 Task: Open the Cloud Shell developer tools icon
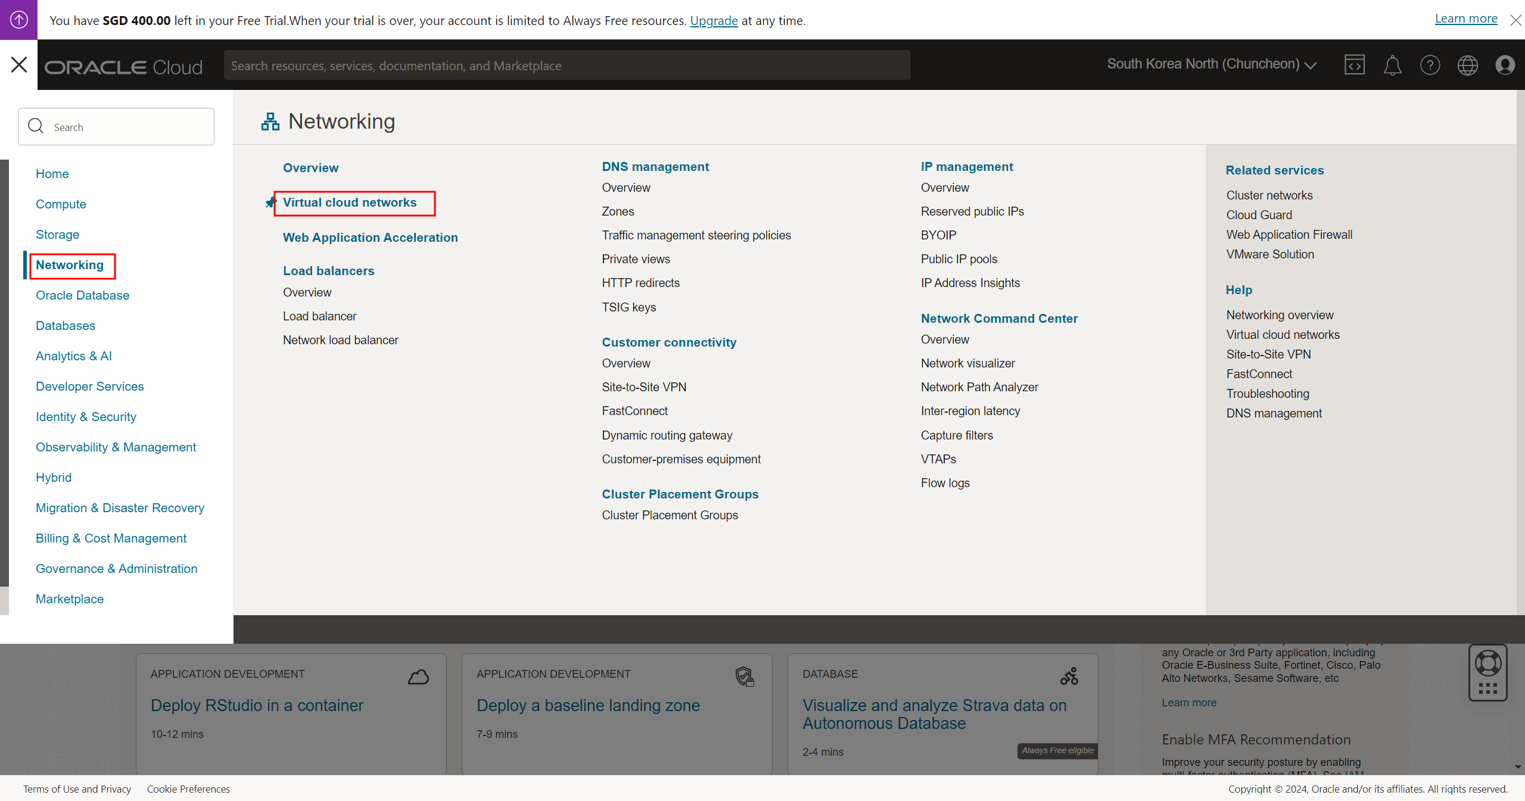coord(1354,65)
